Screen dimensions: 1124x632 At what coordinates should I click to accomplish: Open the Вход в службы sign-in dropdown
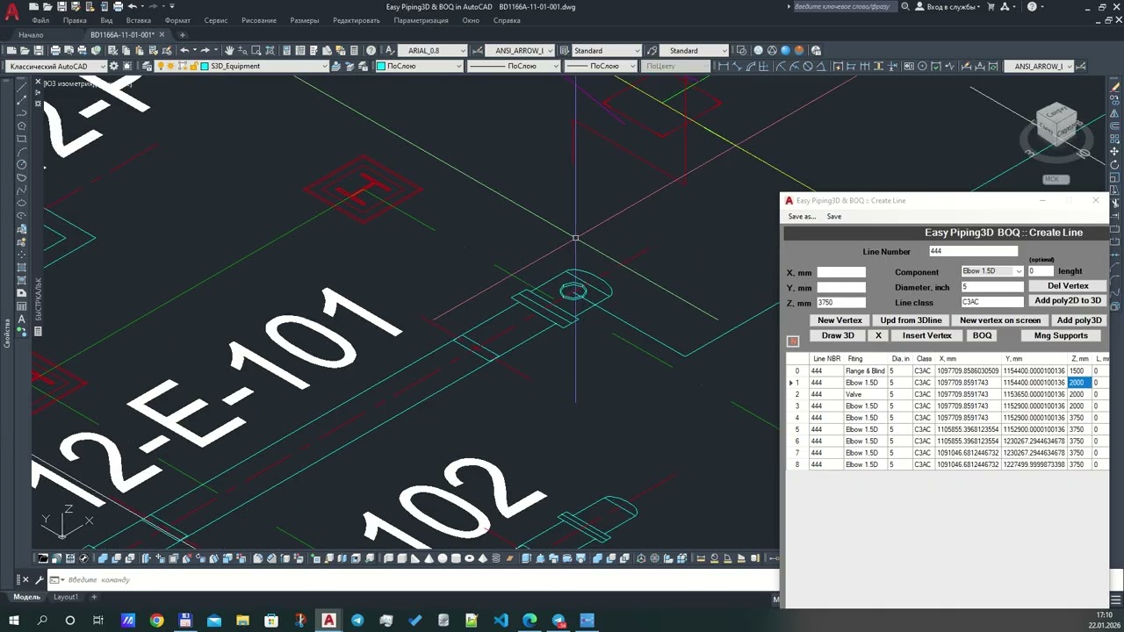click(x=953, y=6)
